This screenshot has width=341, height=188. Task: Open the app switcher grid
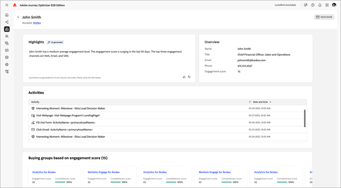(x=327, y=5)
